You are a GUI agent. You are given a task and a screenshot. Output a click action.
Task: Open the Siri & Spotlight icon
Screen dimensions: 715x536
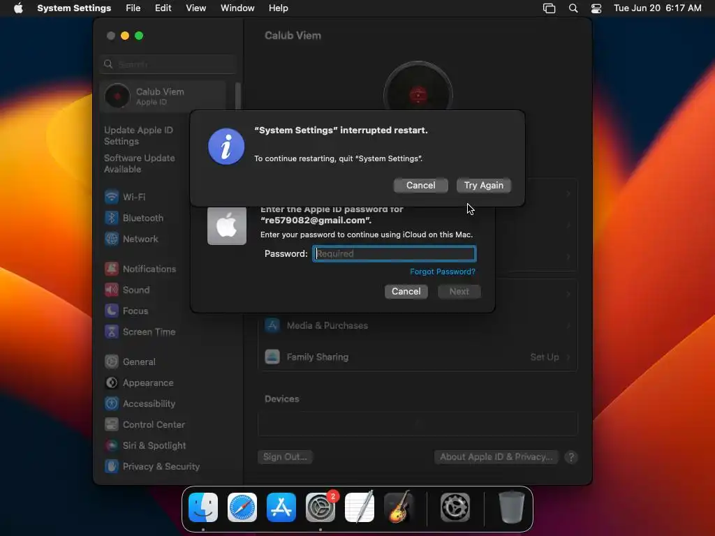pos(111,446)
